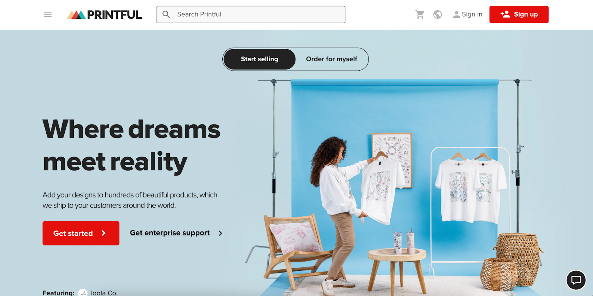The height and width of the screenshot is (296, 593).
Task: Switch toggle to Start selling
Action: coord(259,59)
